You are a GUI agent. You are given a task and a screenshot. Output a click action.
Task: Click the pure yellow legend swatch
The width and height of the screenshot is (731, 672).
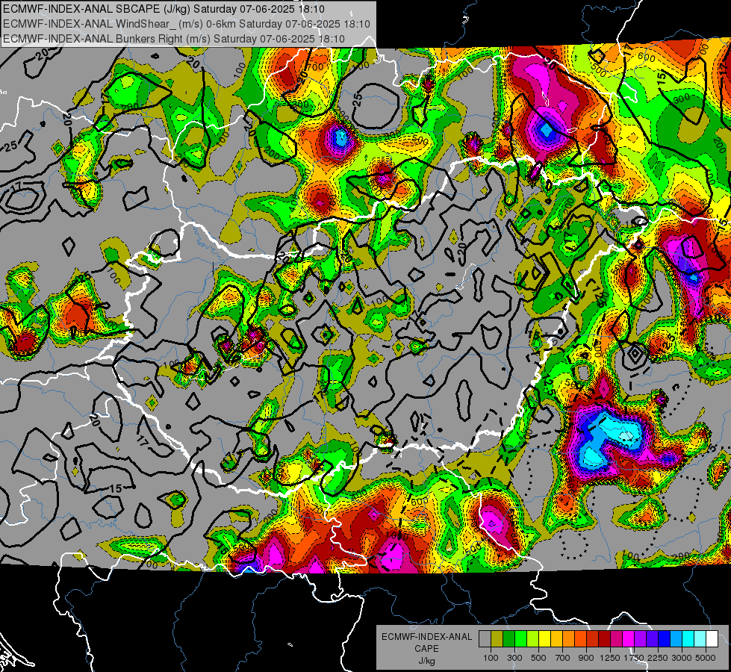coord(544,639)
